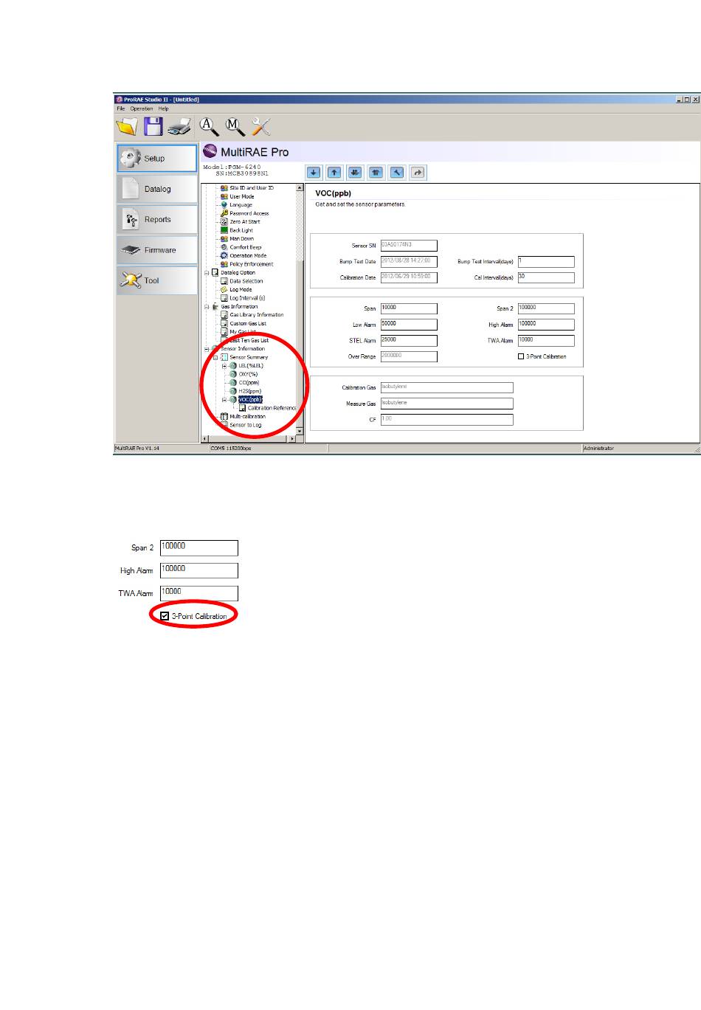Screen dimensions: 701x1010
Task: Select the Custom Gas List item
Action: coord(248,323)
